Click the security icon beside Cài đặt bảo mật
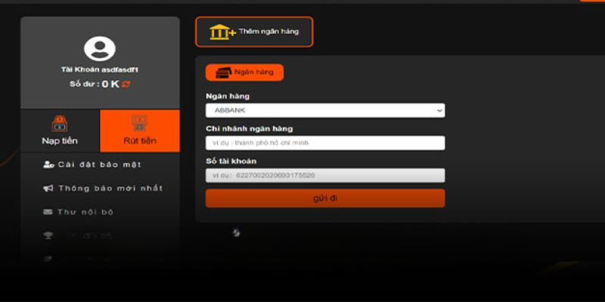The width and height of the screenshot is (605, 302). coord(48,165)
